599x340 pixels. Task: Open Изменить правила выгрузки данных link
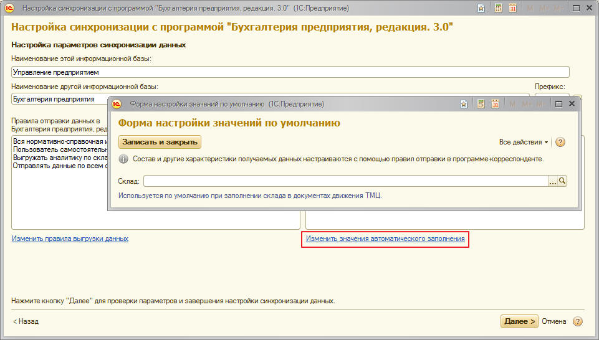click(70, 238)
